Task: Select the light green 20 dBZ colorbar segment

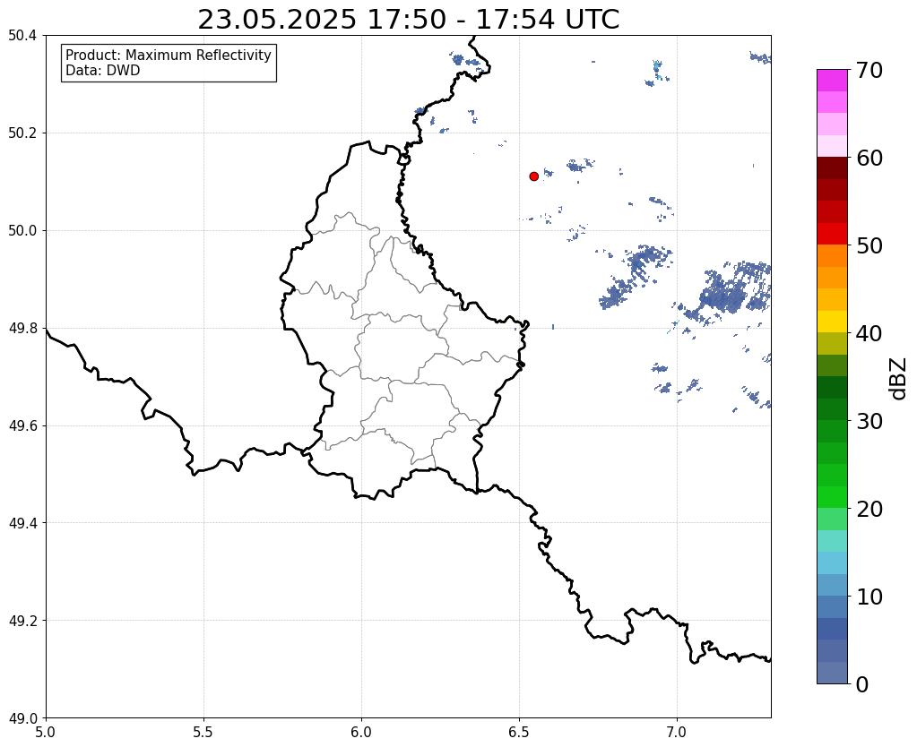Action: tap(832, 519)
